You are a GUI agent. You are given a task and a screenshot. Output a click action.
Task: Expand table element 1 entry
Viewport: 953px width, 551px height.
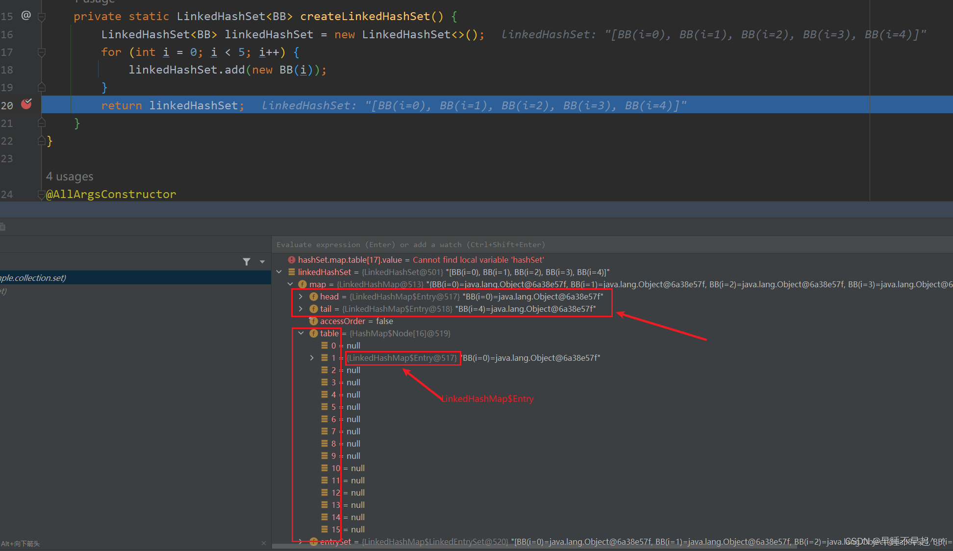click(x=312, y=358)
